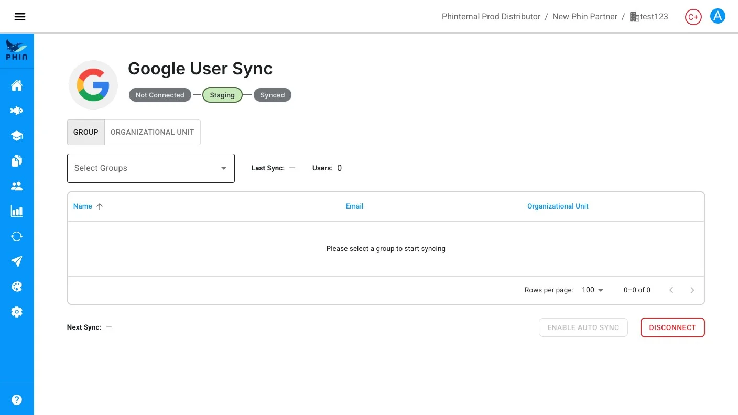The height and width of the screenshot is (415, 738).
Task: Open the phishing fish icon in sidebar
Action: (x=17, y=111)
